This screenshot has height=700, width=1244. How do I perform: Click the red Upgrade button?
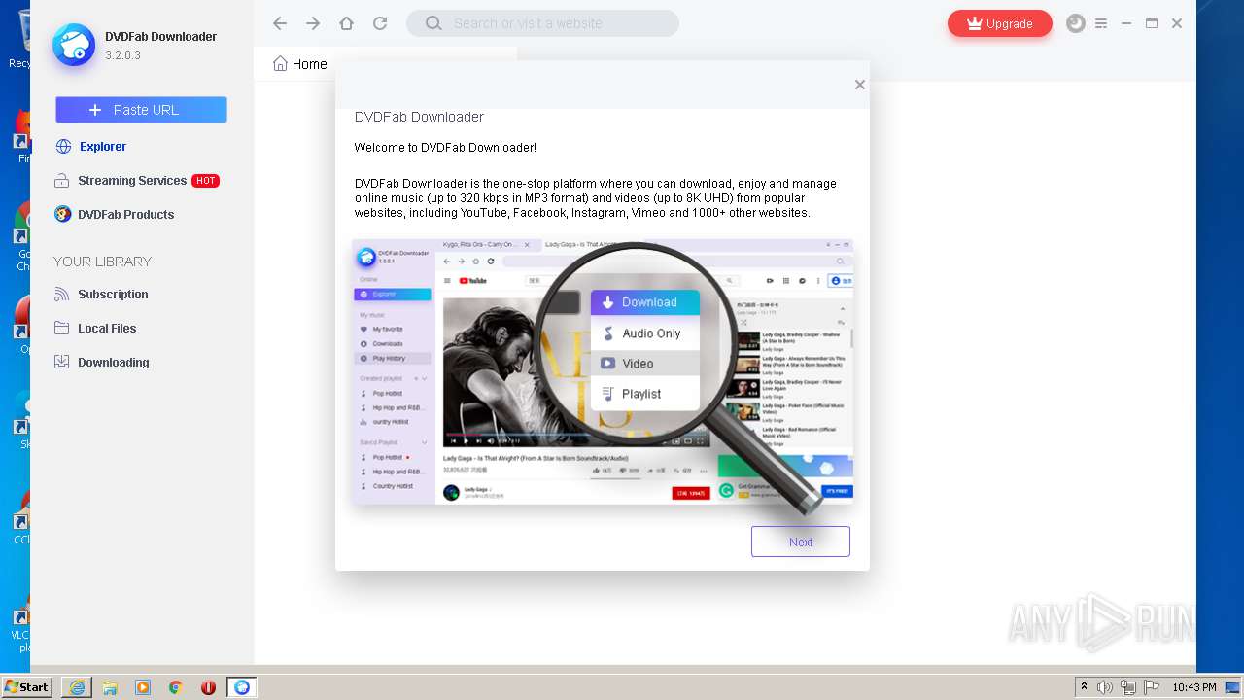point(1000,23)
